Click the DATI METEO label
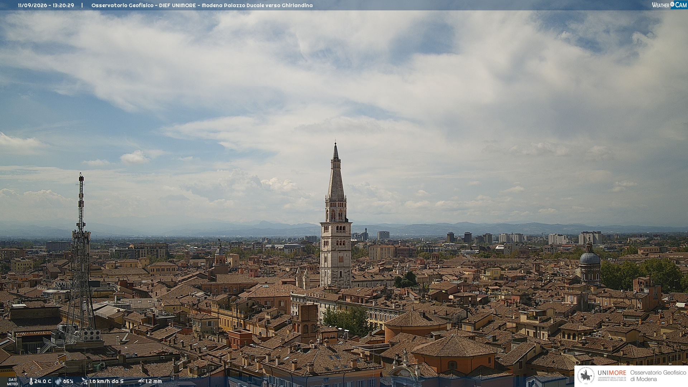 [13, 382]
